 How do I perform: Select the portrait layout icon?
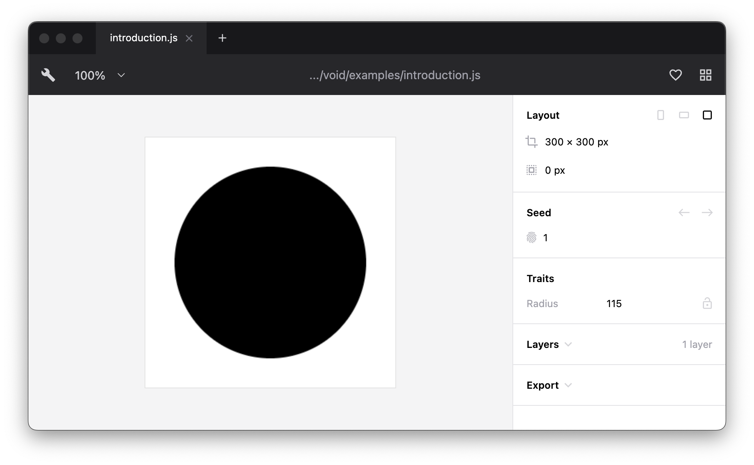pos(660,115)
